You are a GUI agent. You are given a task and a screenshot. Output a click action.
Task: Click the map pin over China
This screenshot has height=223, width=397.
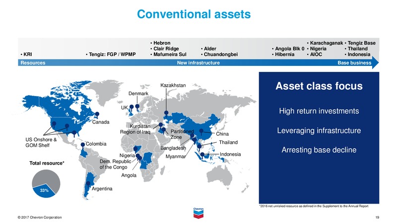[201, 132]
